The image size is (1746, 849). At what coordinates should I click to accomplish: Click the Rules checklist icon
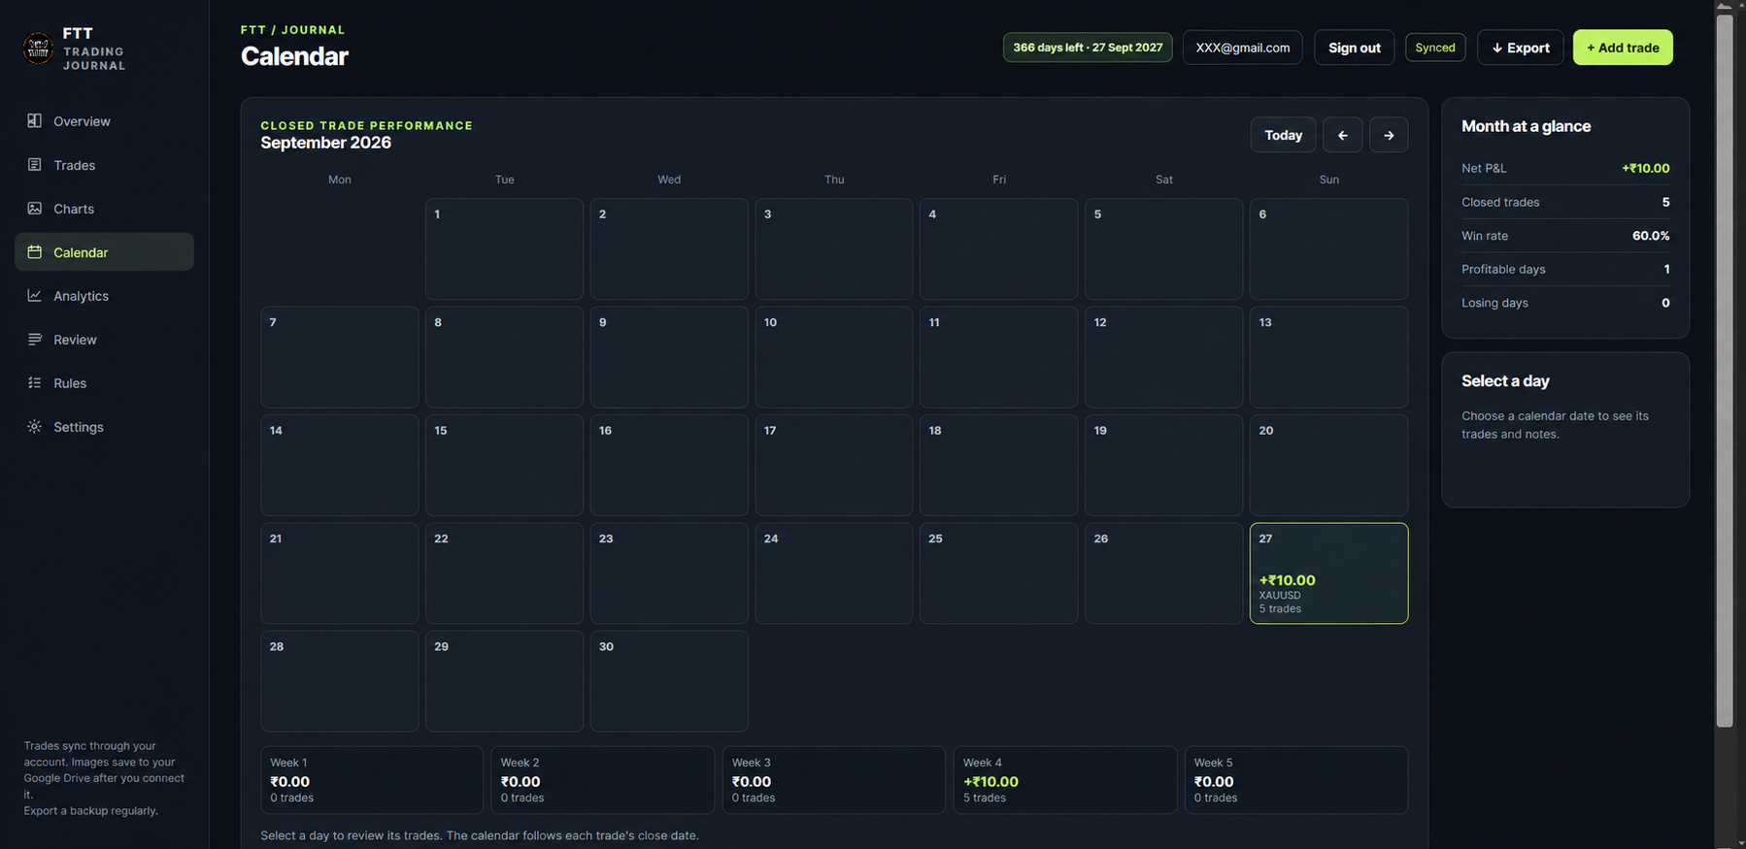click(35, 383)
